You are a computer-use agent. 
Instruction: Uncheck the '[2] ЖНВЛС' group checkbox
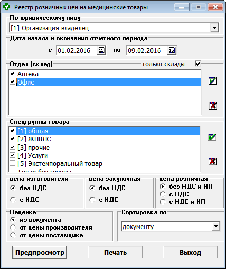pyautogui.click(x=12, y=139)
